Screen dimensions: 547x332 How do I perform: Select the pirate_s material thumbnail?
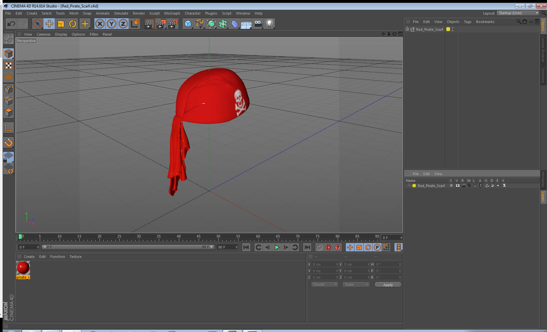click(23, 268)
